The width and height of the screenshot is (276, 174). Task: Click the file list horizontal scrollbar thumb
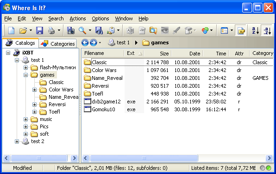coord(144,158)
